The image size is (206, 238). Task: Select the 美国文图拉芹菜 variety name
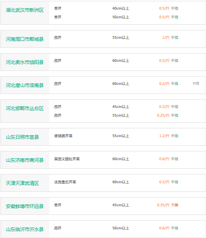click(x=67, y=159)
